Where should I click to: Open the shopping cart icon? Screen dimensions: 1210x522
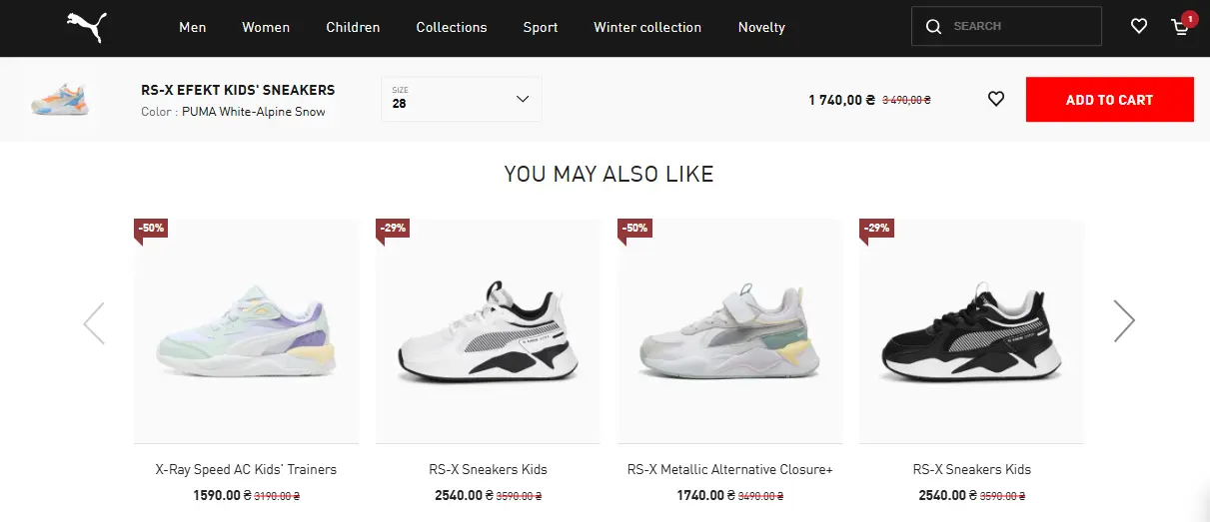tap(1181, 27)
